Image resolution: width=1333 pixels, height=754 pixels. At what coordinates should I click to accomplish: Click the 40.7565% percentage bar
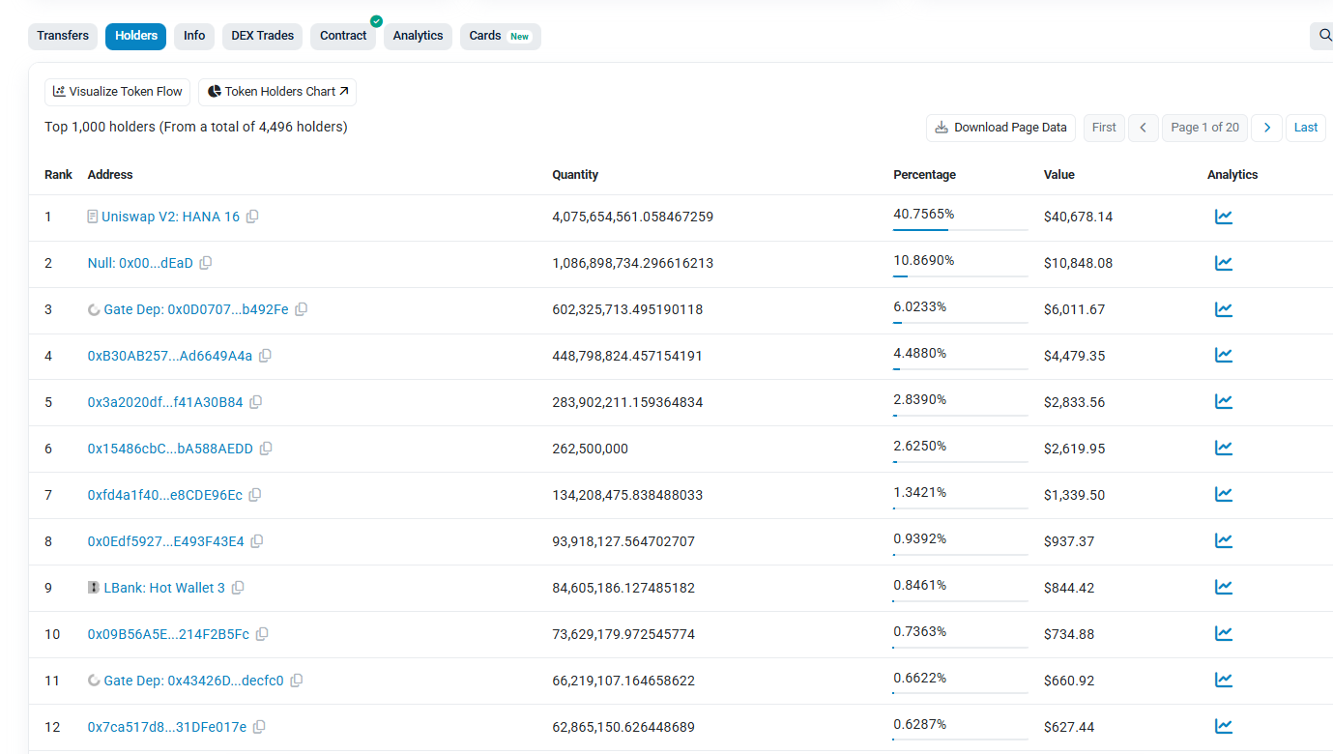[x=961, y=229]
